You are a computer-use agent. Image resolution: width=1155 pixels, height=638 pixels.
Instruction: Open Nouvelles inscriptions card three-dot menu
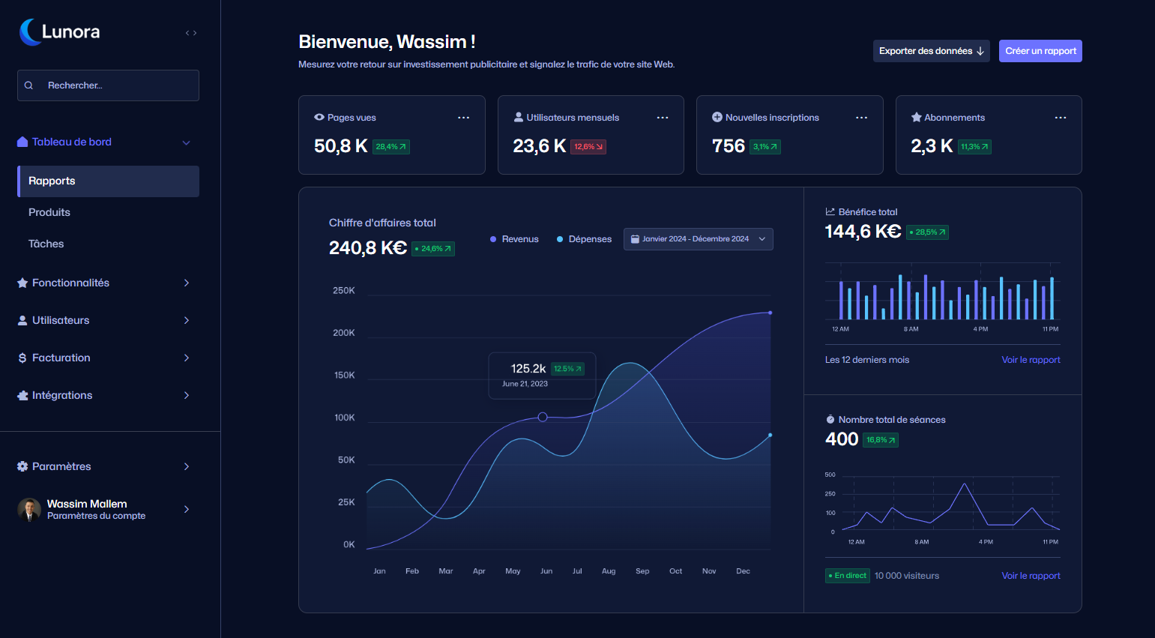pyautogui.click(x=861, y=118)
